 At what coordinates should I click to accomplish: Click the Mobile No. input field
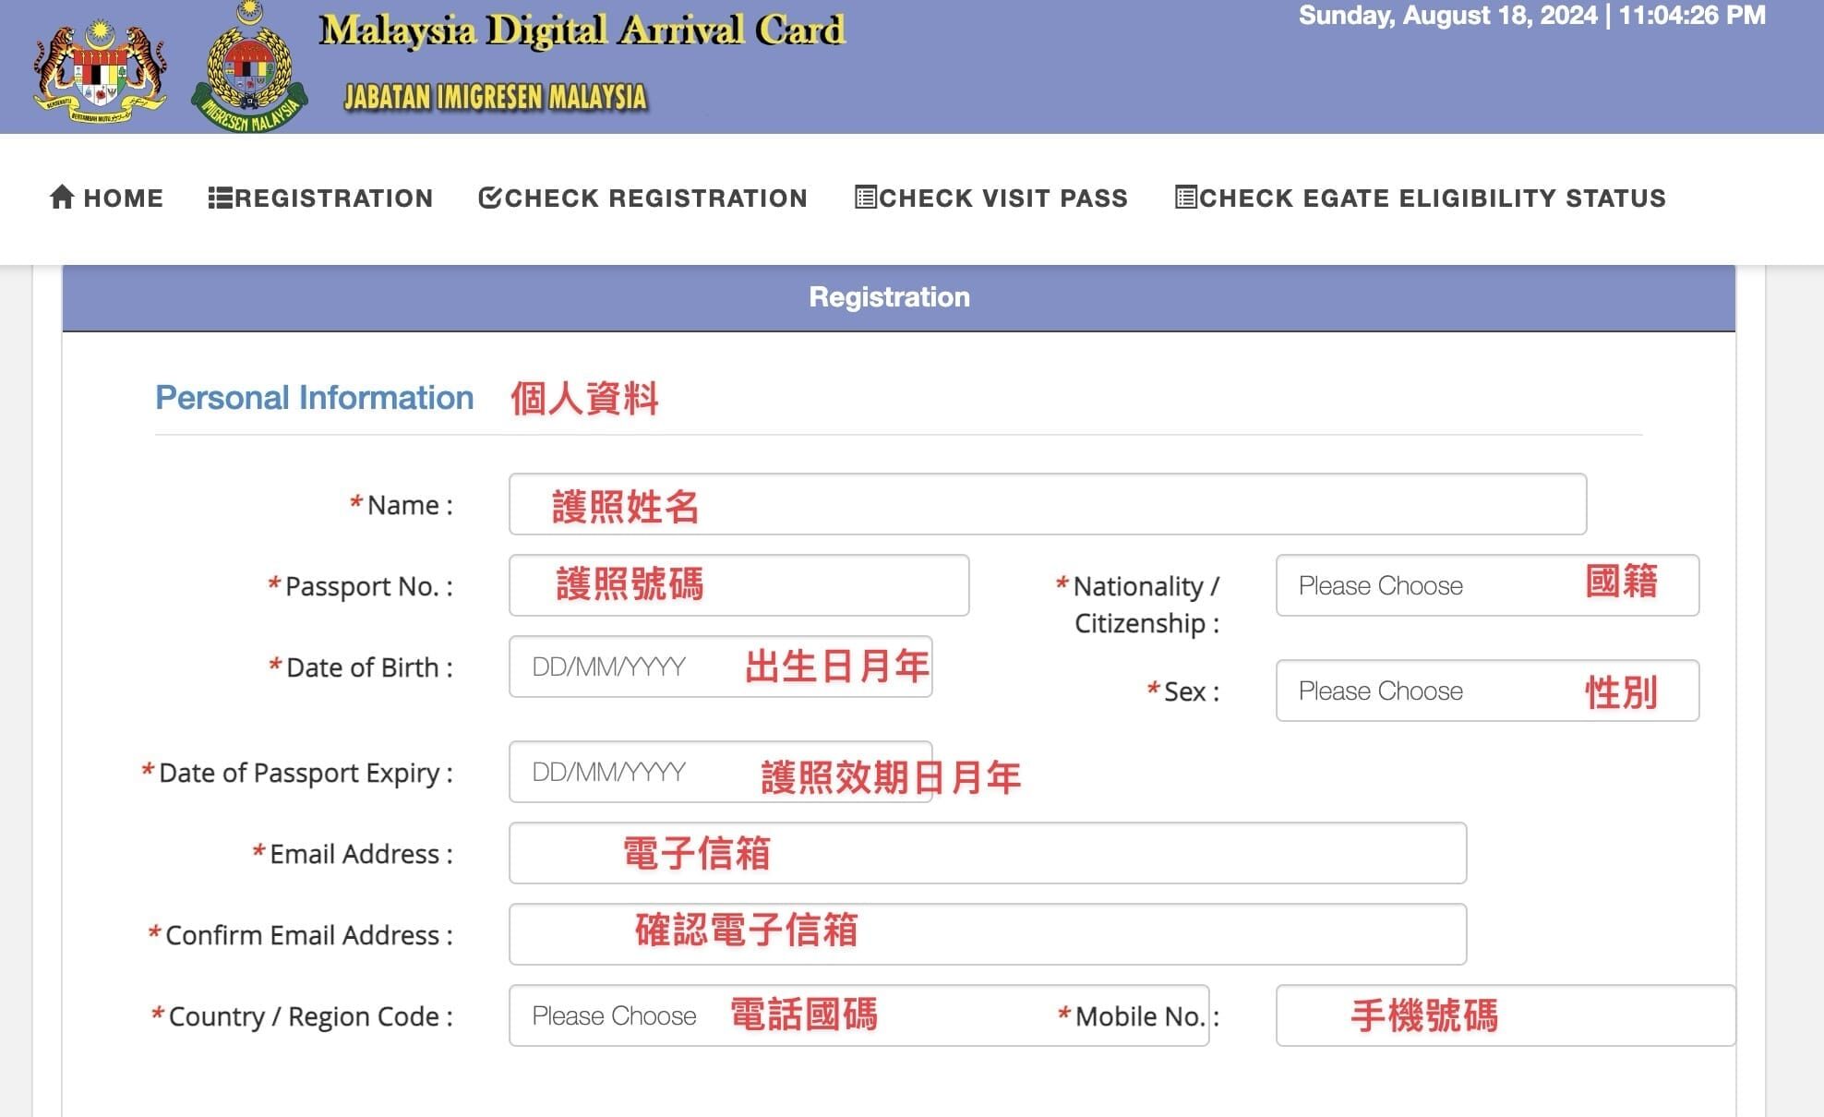tap(1505, 1015)
